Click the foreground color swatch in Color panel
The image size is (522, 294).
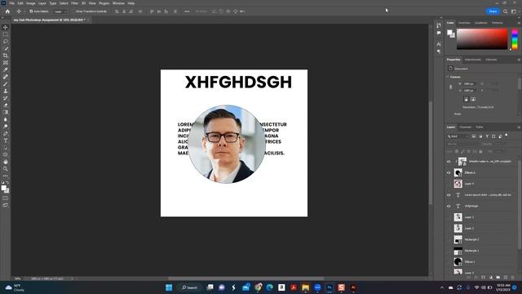pos(449,33)
